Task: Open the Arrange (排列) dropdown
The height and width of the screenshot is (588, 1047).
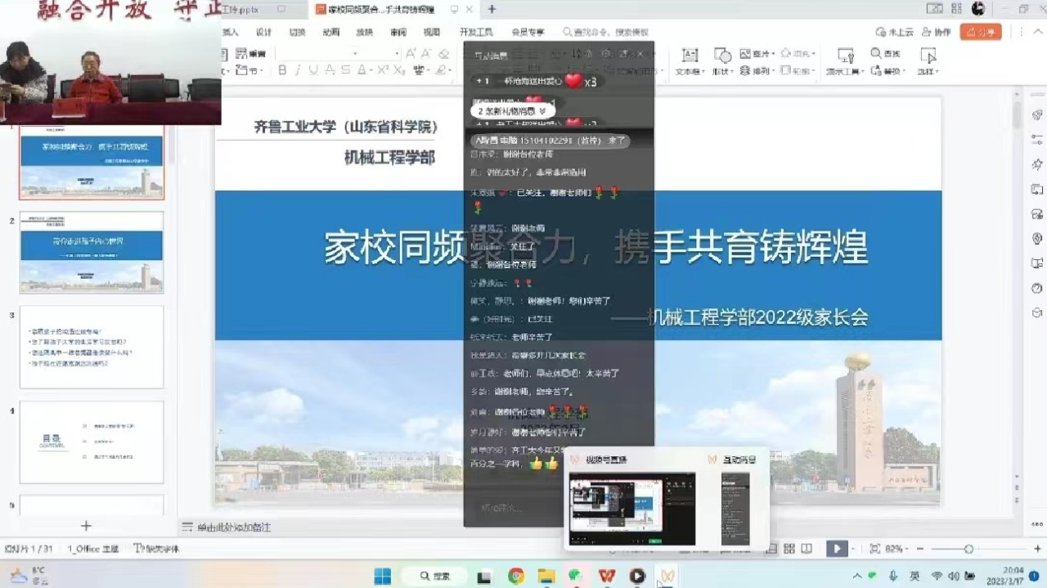Action: (757, 71)
